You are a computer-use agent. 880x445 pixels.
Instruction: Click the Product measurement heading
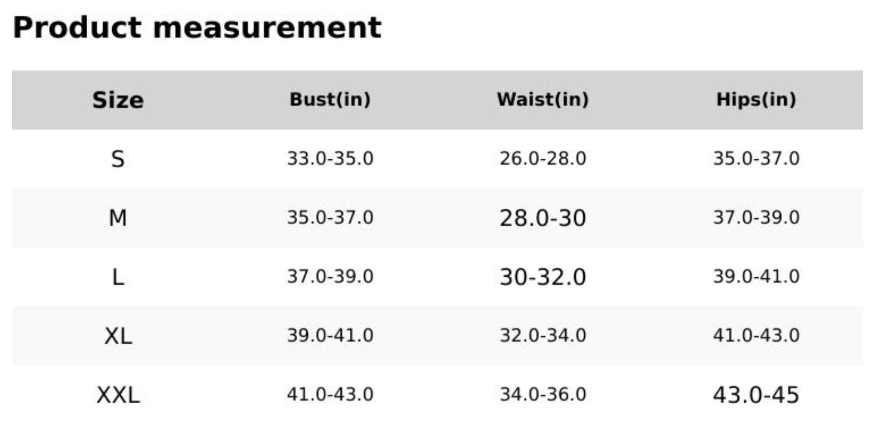(197, 27)
